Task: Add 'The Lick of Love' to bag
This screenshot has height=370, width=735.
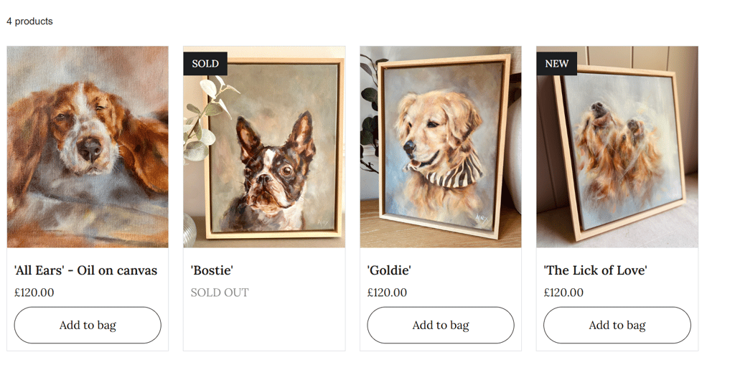Action: pyautogui.click(x=617, y=325)
